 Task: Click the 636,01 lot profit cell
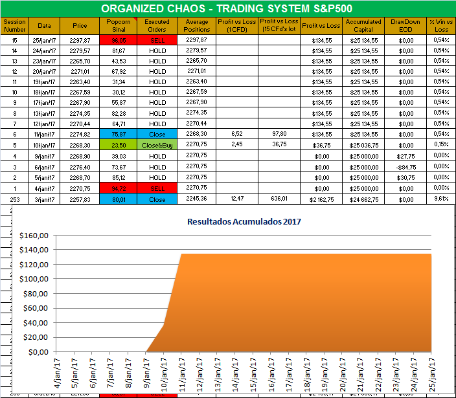point(279,199)
